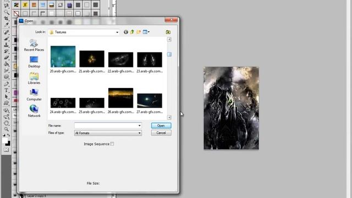The height and width of the screenshot is (198, 352).
Task: Go up one folder level
Action: (x=132, y=32)
